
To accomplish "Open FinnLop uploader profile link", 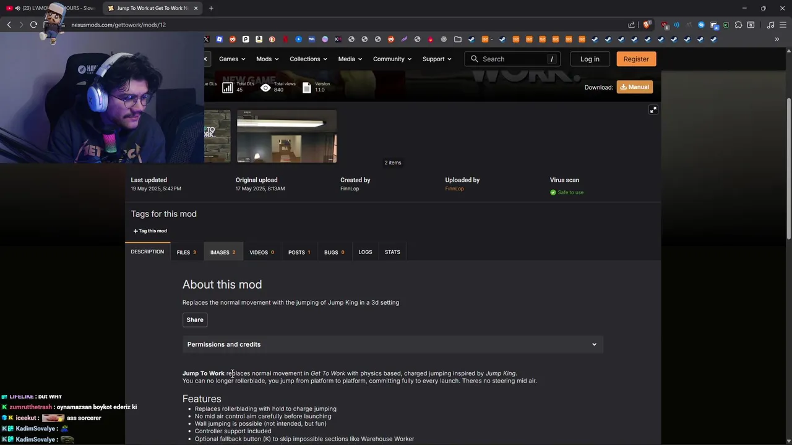I will point(454,189).
